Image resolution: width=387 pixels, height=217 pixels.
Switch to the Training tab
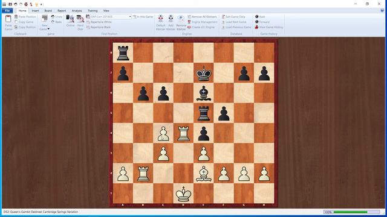click(x=93, y=11)
